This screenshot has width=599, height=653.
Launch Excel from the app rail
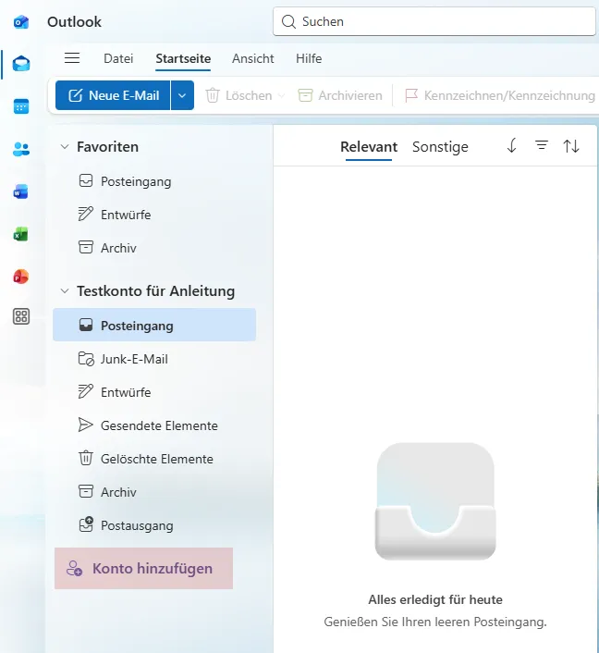21,234
